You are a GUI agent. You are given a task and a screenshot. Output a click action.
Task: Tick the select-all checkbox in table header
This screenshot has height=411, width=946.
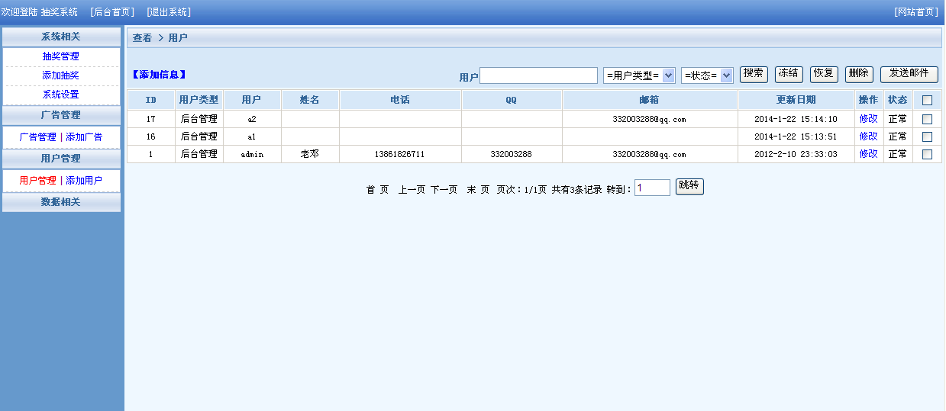[927, 100]
